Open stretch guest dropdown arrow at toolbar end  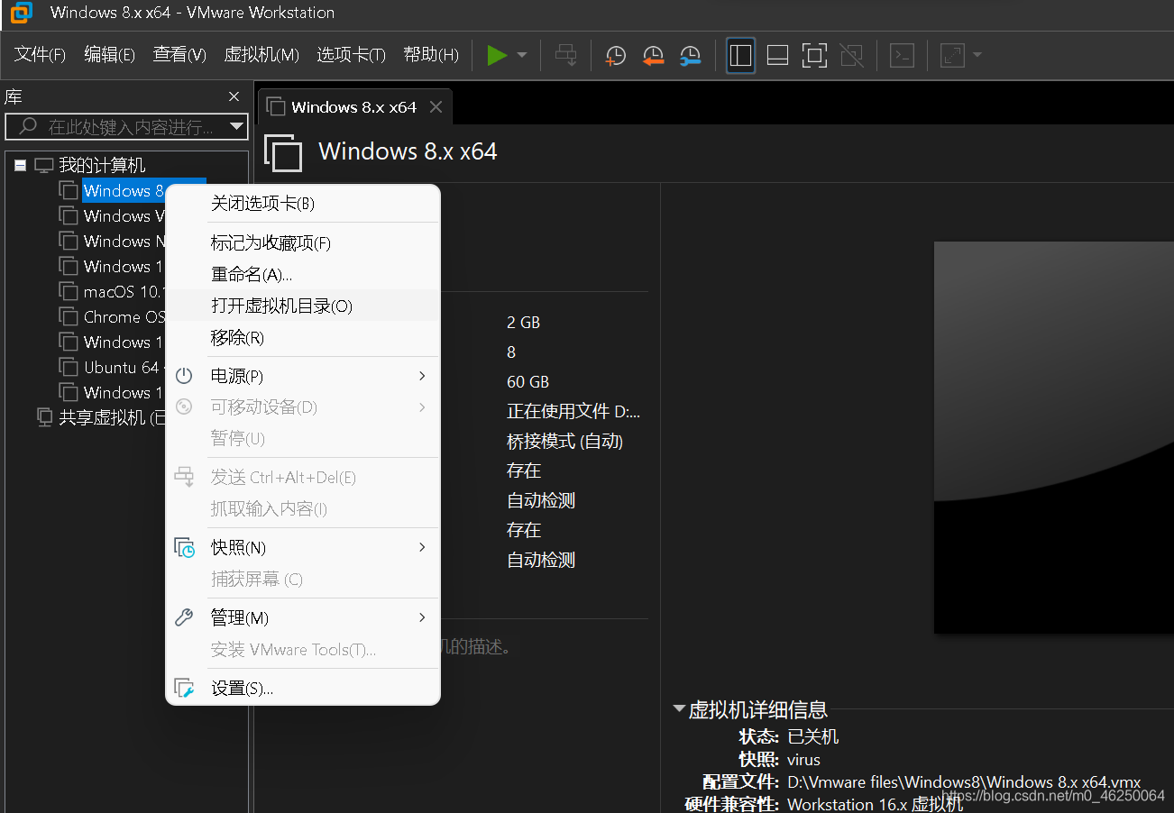[x=977, y=55]
